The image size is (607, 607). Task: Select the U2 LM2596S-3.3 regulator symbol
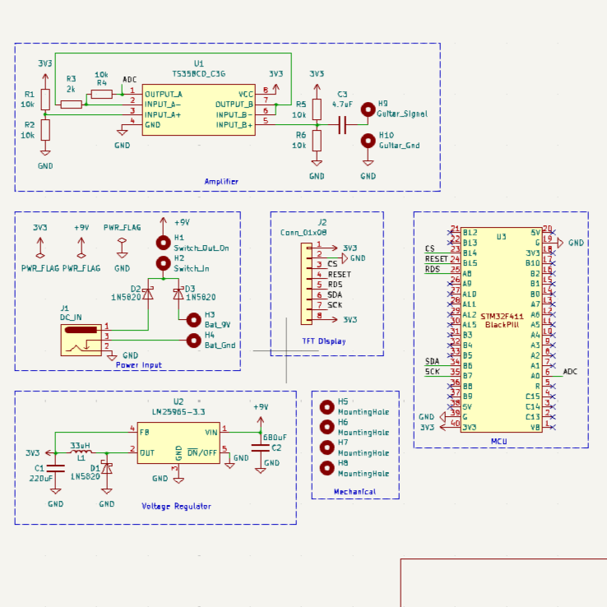click(x=178, y=443)
